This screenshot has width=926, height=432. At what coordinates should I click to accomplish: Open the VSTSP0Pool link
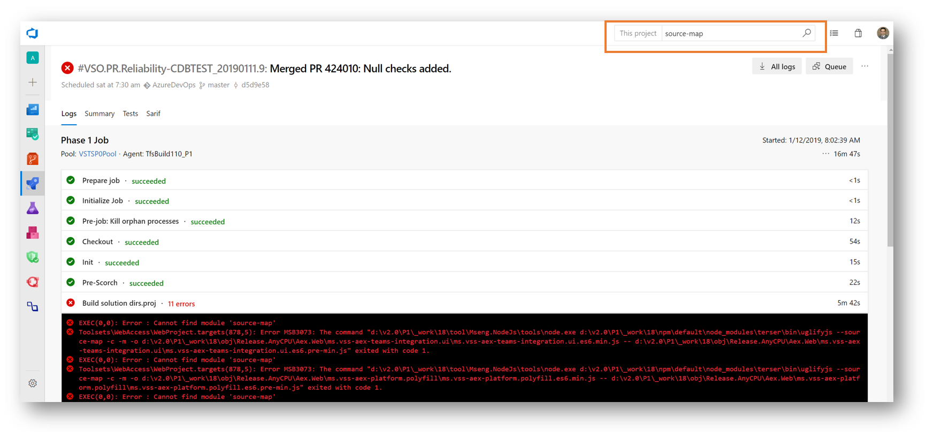tap(97, 154)
